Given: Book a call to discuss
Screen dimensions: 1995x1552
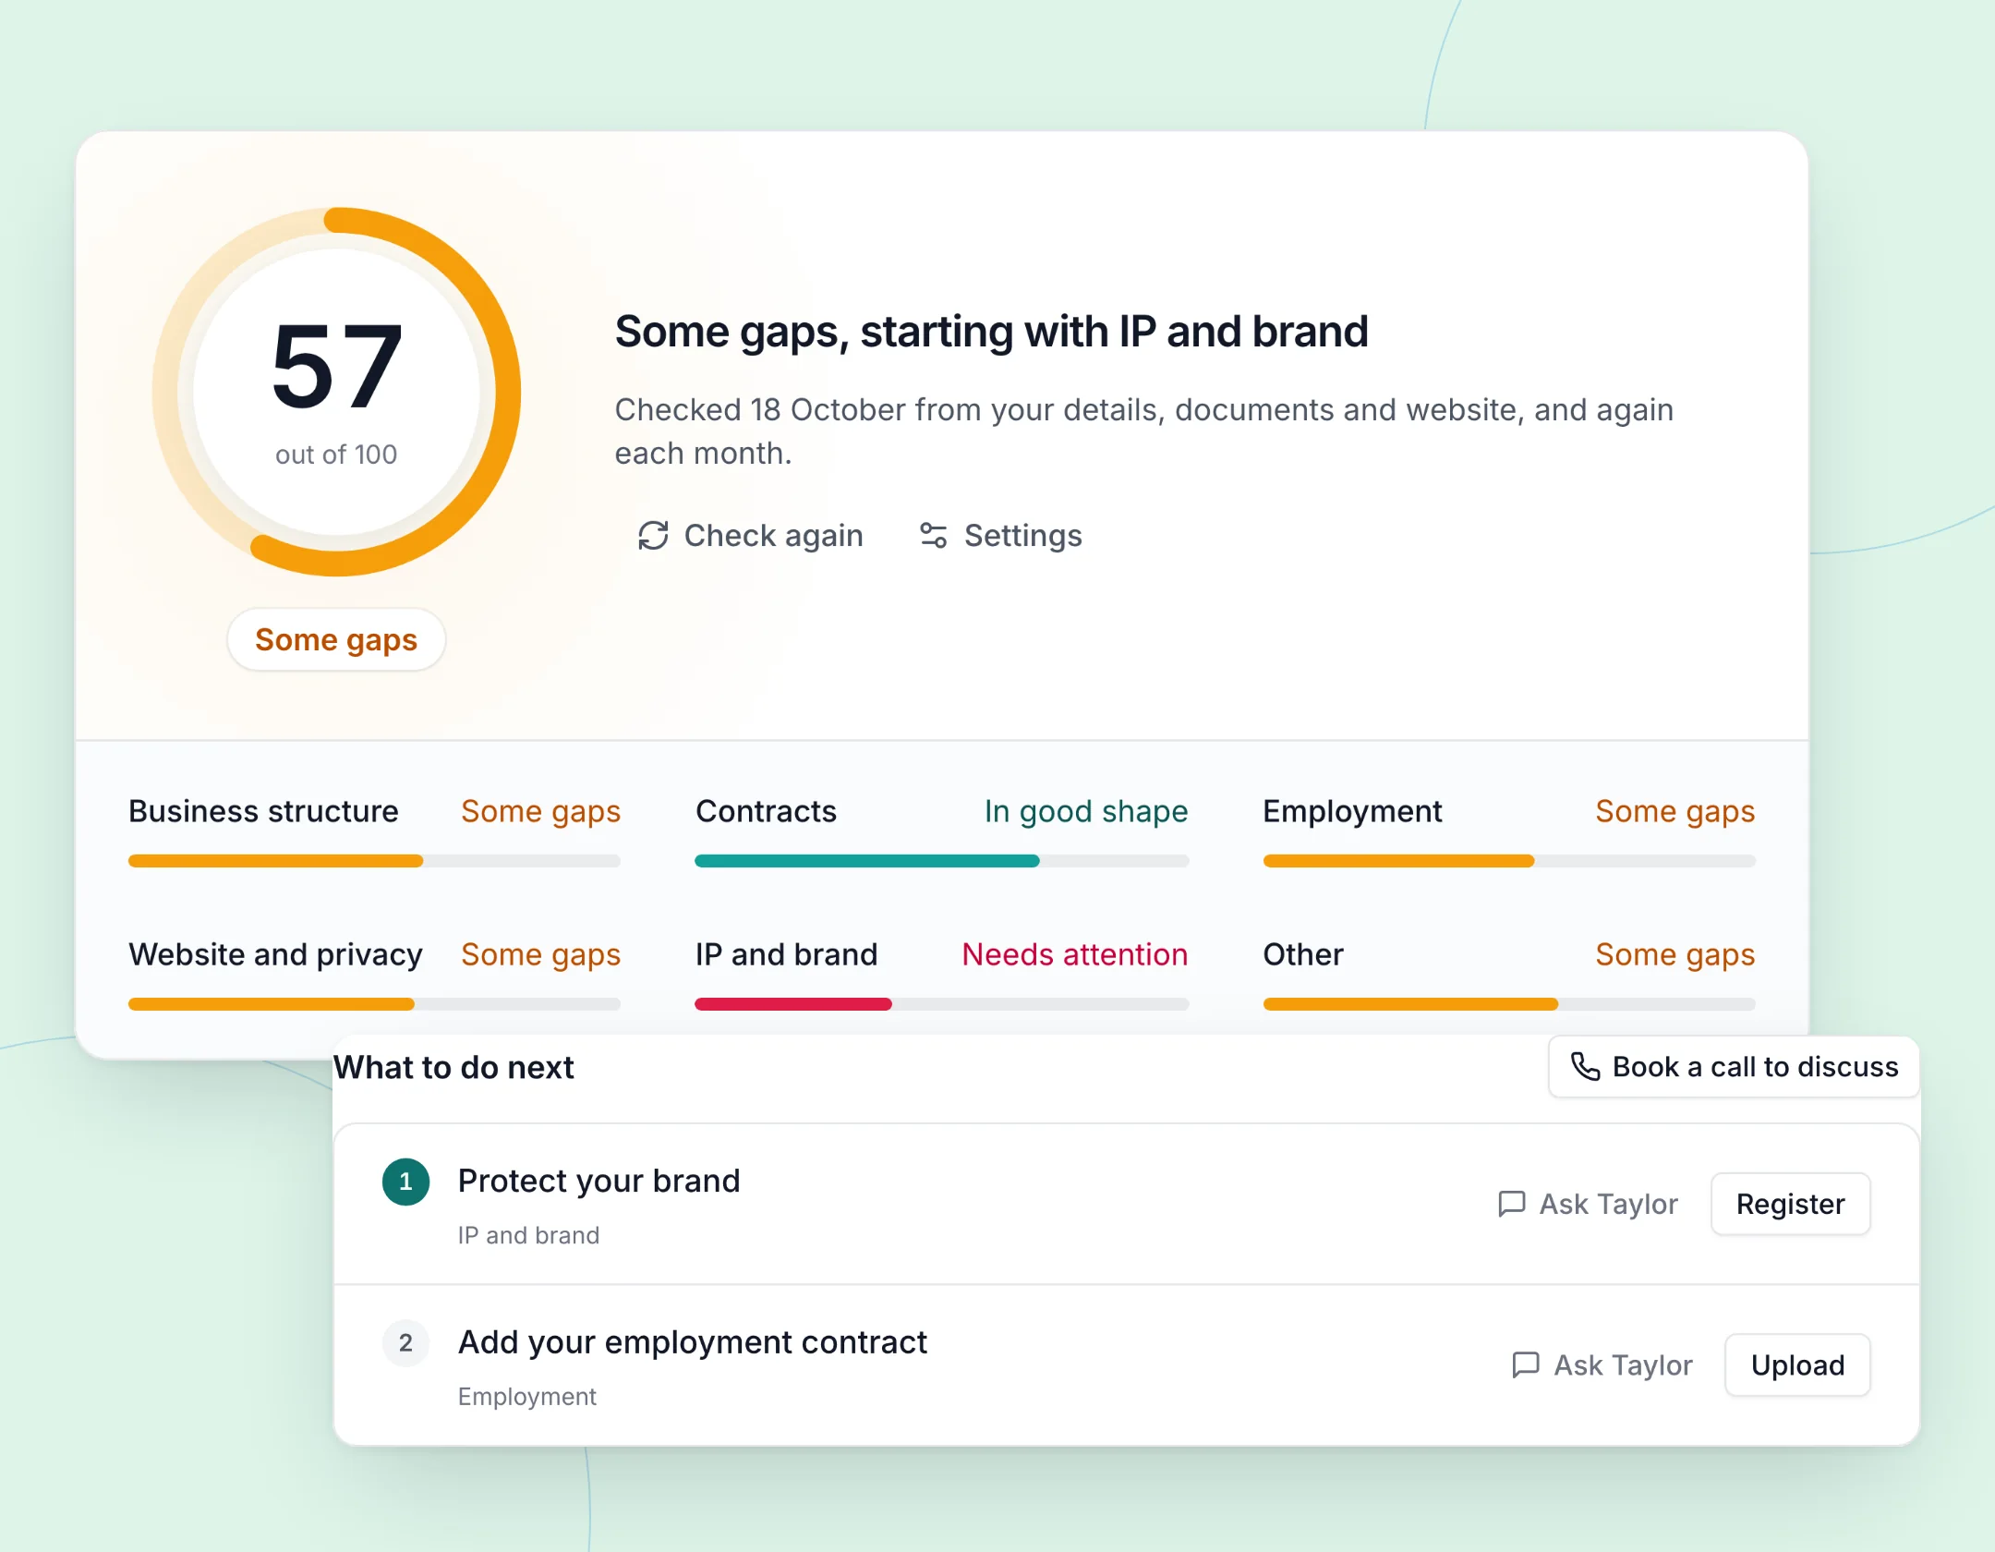Looking at the screenshot, I should tap(1734, 1066).
